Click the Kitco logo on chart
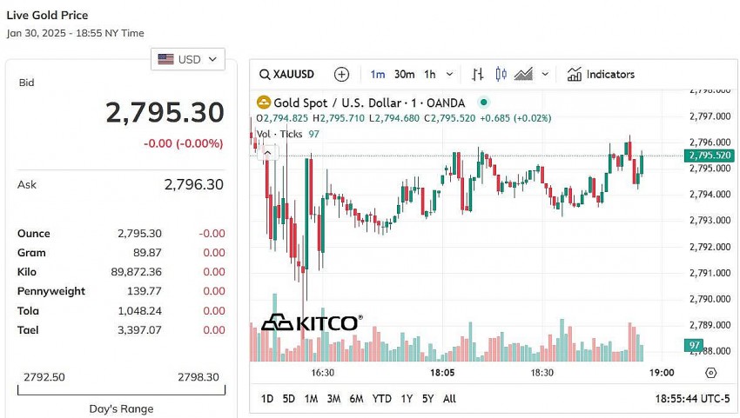Image resolution: width=740 pixels, height=418 pixels. pyautogui.click(x=312, y=323)
